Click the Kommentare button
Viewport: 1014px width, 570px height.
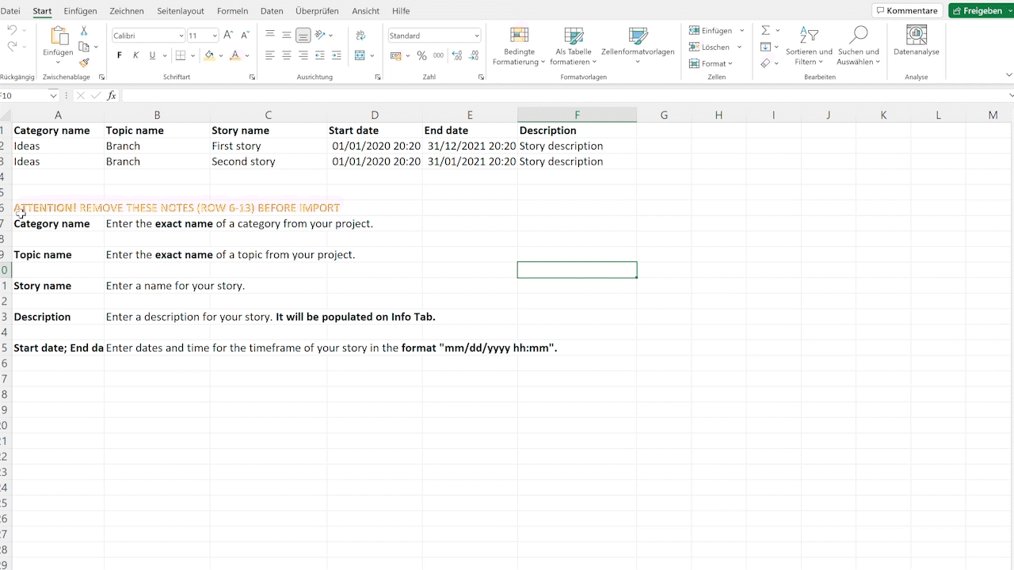pyautogui.click(x=907, y=11)
